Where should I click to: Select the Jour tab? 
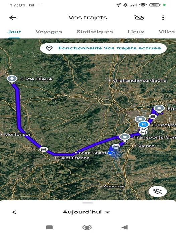(14, 32)
